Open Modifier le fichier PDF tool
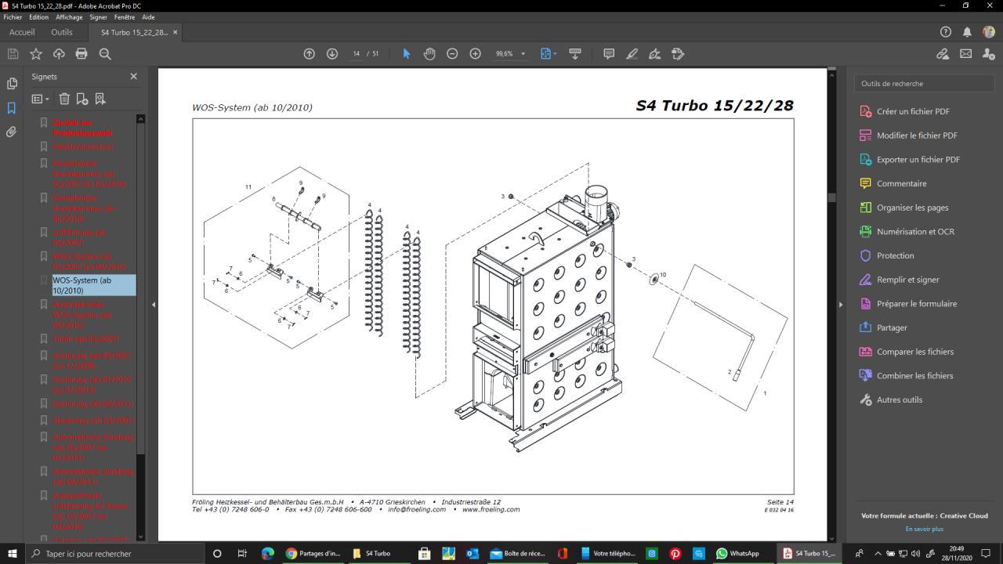The height and width of the screenshot is (564, 1003). click(x=917, y=136)
